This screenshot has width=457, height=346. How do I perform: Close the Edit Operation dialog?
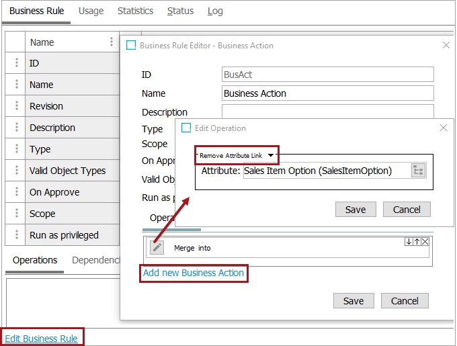[443, 128]
